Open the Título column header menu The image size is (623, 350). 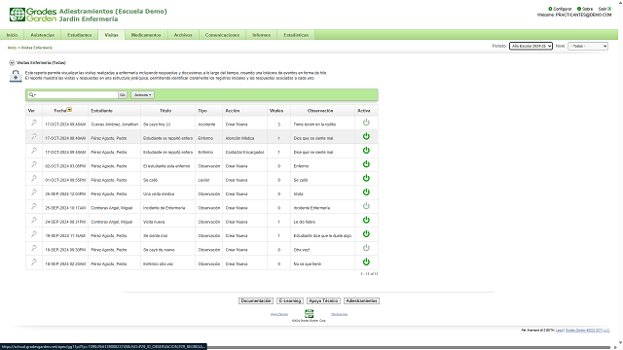(x=165, y=111)
